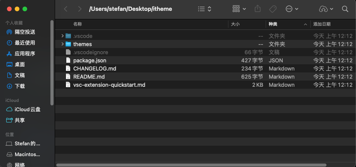Open 应用程序 in the sidebar
The width and height of the screenshot is (356, 167).
(25, 54)
